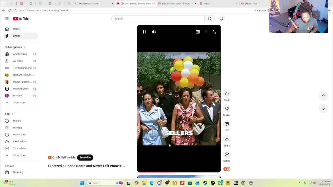Go to Home in the sidebar
The width and height of the screenshot is (333, 187).
click(21, 29)
